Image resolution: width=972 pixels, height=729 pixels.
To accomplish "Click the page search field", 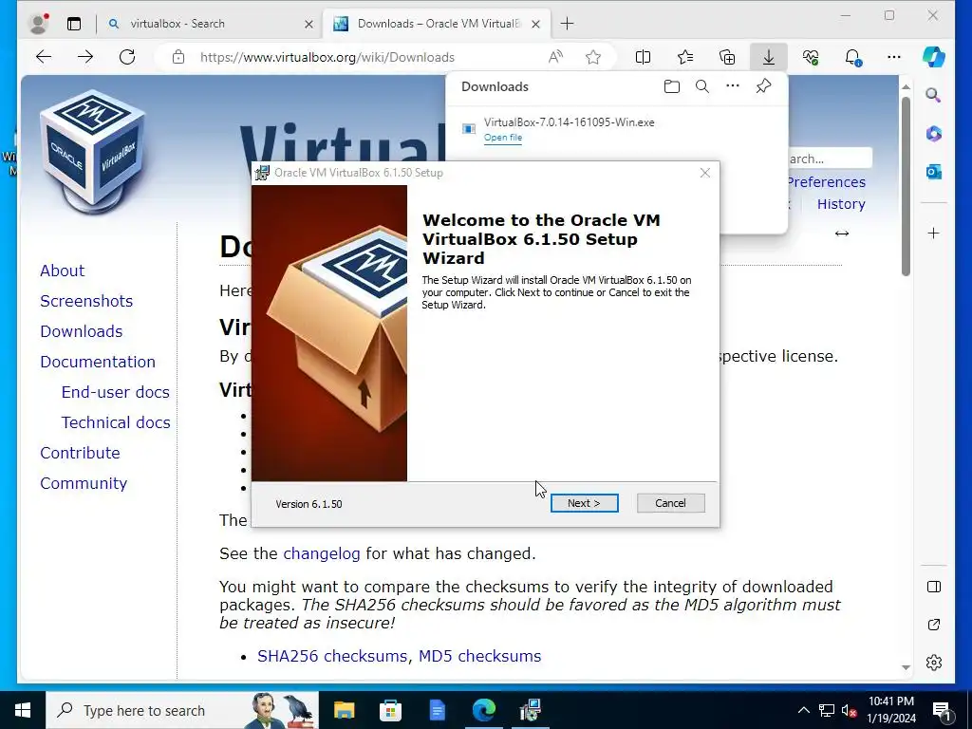I will (830, 159).
